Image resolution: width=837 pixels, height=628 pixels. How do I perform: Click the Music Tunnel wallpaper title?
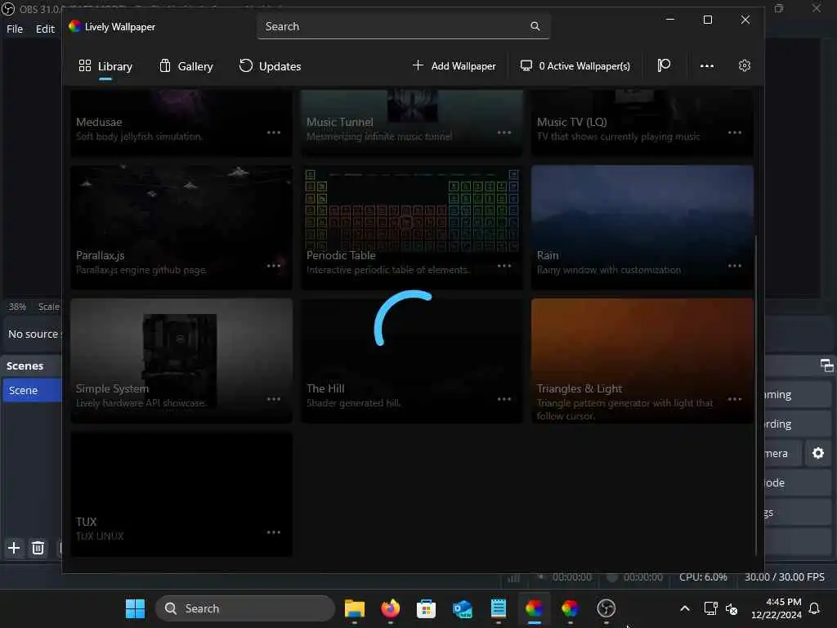pos(340,122)
